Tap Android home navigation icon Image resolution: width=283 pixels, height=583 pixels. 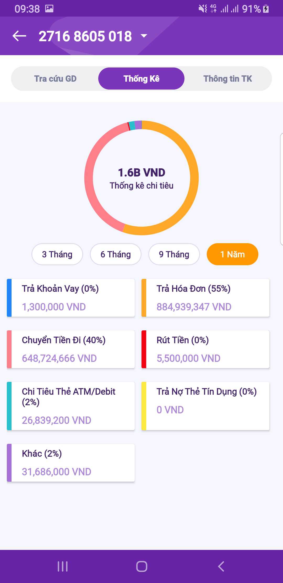(141, 566)
